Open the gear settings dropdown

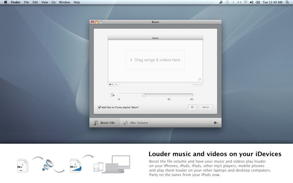[x=216, y=123]
